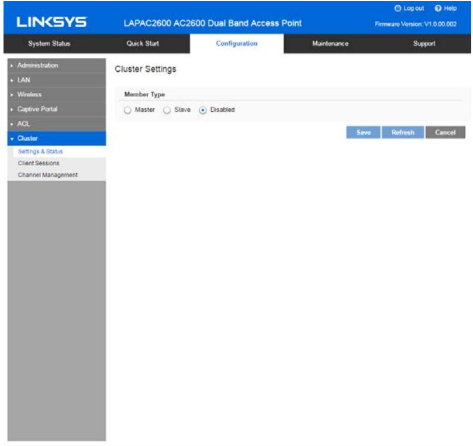Click the Cluster Settings heading
473x446 pixels.
click(x=146, y=69)
